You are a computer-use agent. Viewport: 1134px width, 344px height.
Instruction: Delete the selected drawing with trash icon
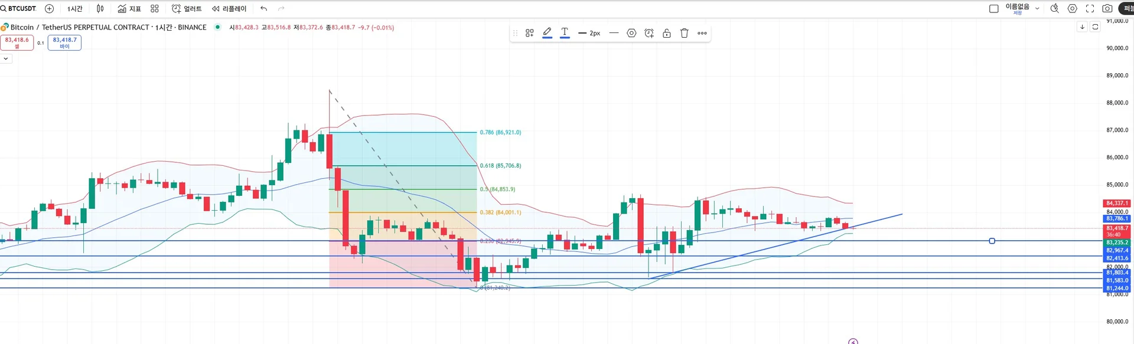(x=685, y=33)
